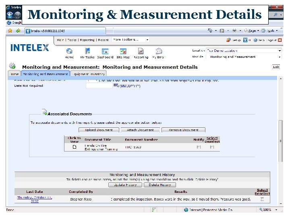This screenshot has height=217, width=290.
Task: Select the Intelex v5.0.081211.1343 browser tab
Action: coord(65,31)
